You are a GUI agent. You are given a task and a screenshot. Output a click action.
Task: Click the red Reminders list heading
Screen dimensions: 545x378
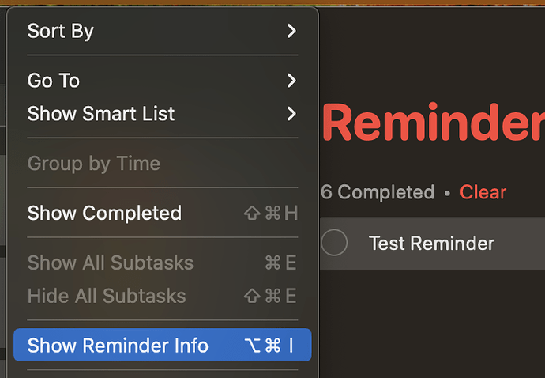(x=434, y=123)
